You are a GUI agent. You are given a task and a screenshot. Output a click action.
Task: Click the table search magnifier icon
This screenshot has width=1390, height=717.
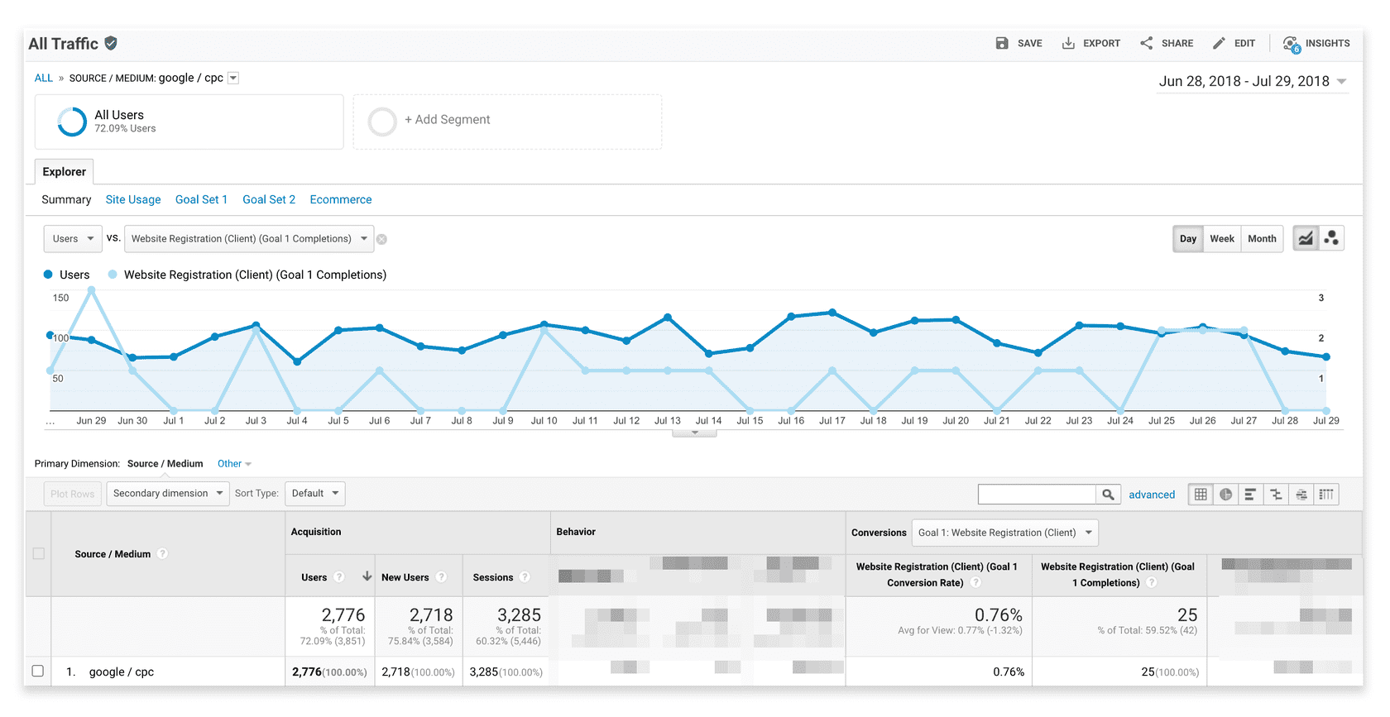(1109, 495)
